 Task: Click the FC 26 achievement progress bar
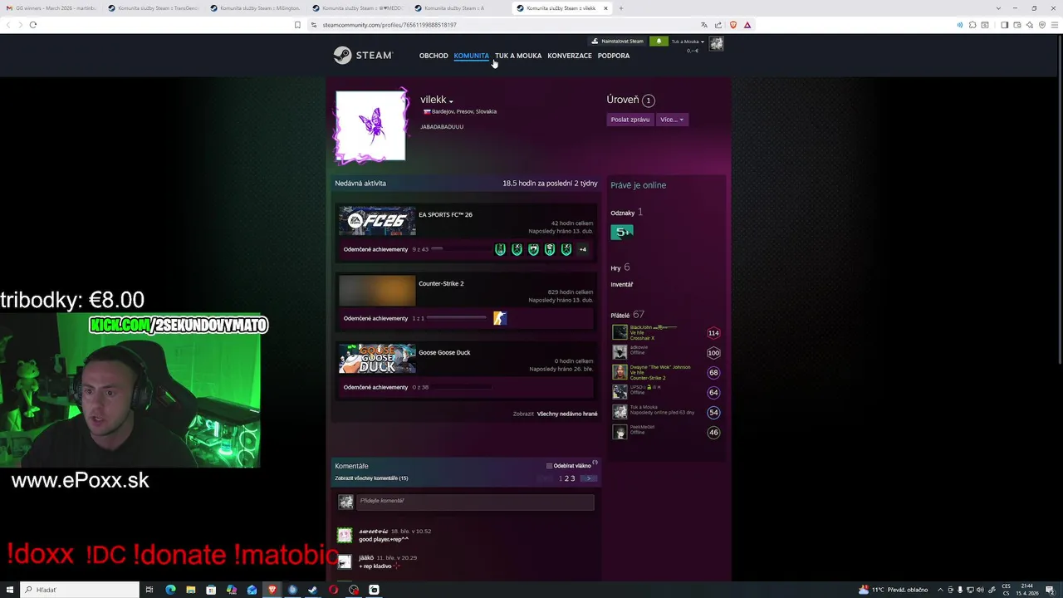461,249
